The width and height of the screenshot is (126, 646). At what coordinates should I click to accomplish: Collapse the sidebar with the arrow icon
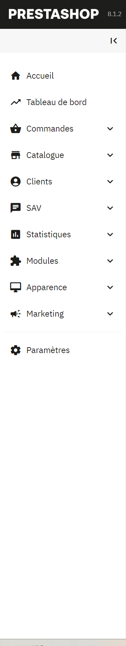click(x=114, y=41)
